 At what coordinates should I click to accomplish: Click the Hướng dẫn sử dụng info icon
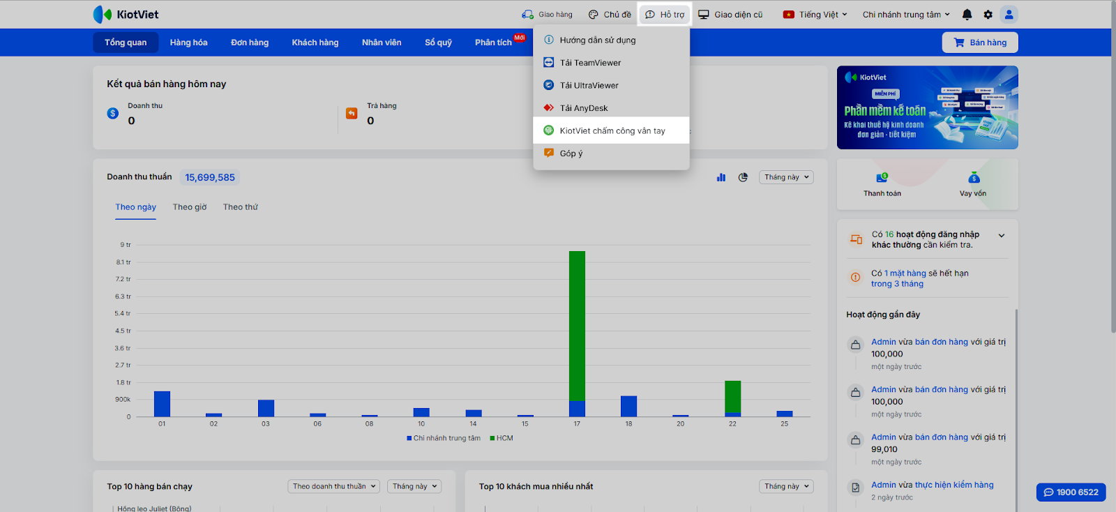click(549, 40)
